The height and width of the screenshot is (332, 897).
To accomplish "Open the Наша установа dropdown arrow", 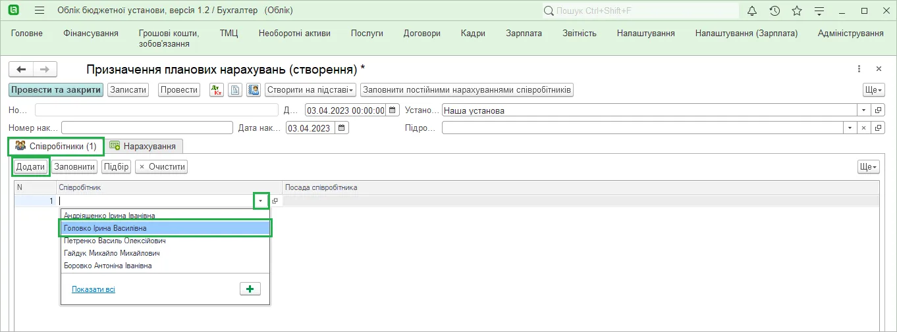I will pos(864,110).
